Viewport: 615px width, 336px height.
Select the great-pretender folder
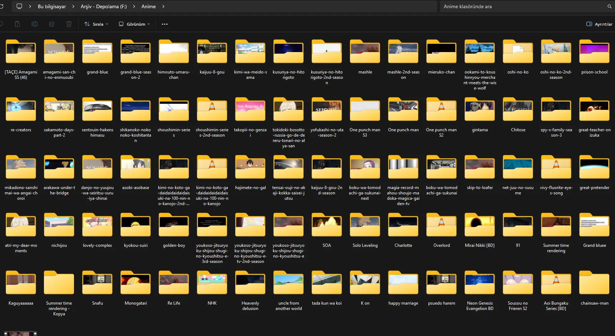pos(594,173)
